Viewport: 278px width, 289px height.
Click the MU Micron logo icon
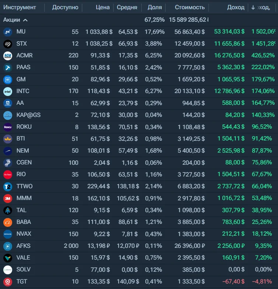pyautogui.click(x=8, y=32)
